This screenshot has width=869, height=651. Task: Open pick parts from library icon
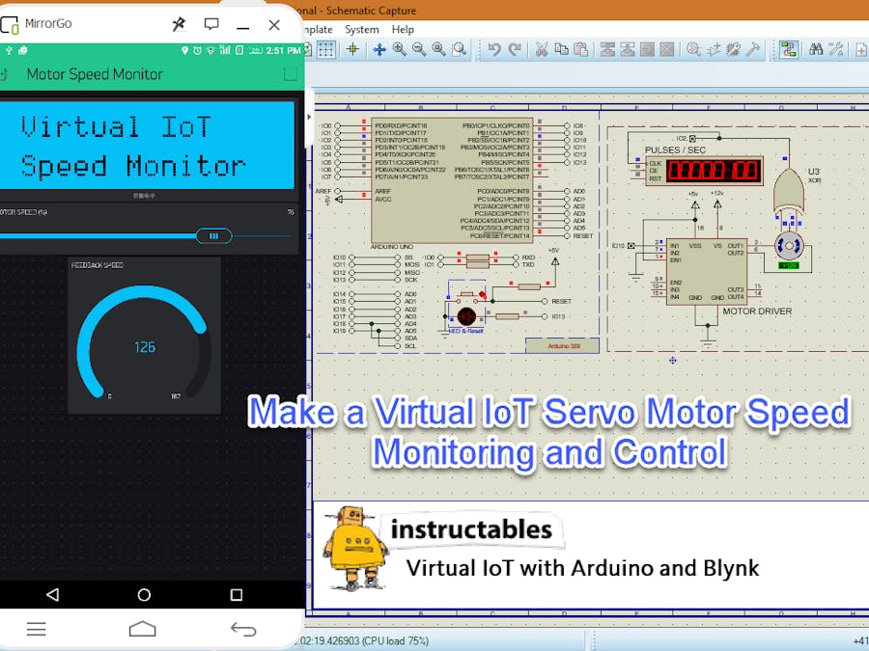[x=694, y=50]
